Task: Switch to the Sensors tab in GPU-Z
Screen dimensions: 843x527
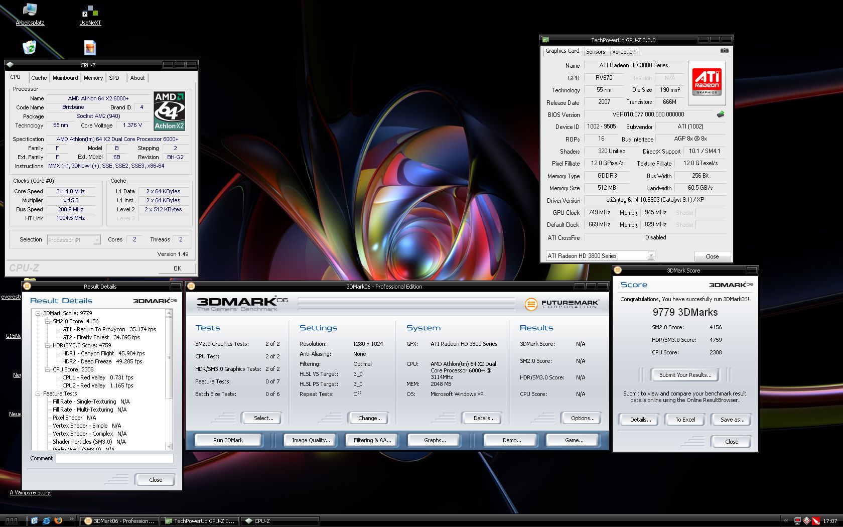Action: click(x=596, y=52)
